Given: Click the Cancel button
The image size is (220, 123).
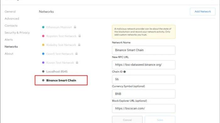Looking at the screenshot, I should coord(127,120).
